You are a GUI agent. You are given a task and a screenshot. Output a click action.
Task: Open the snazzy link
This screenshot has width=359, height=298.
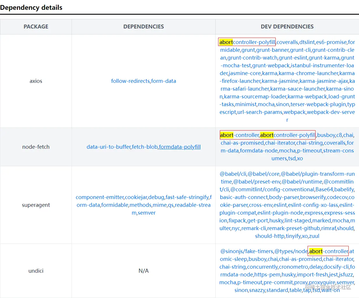point(257,290)
